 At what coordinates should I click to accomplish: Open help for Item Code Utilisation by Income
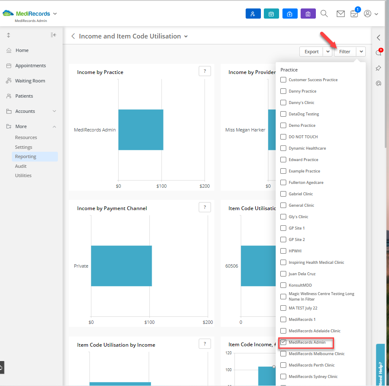tap(205, 344)
